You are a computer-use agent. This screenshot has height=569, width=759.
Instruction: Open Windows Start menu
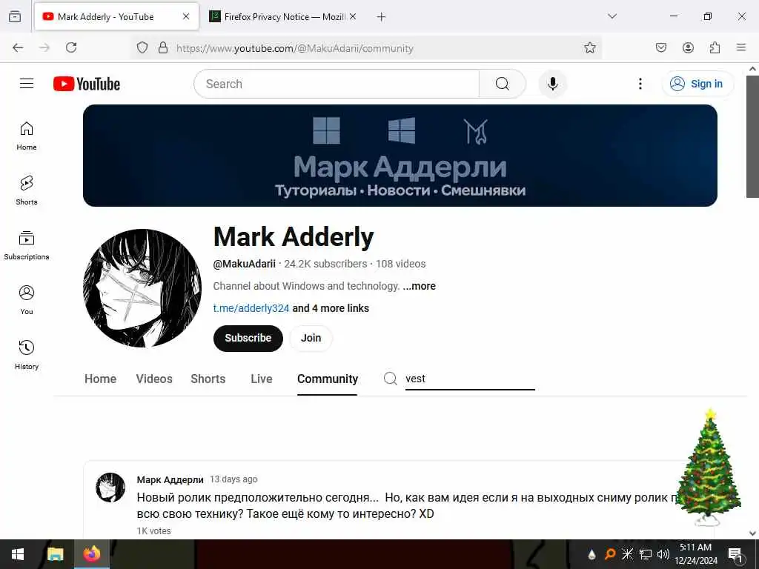[x=18, y=554]
